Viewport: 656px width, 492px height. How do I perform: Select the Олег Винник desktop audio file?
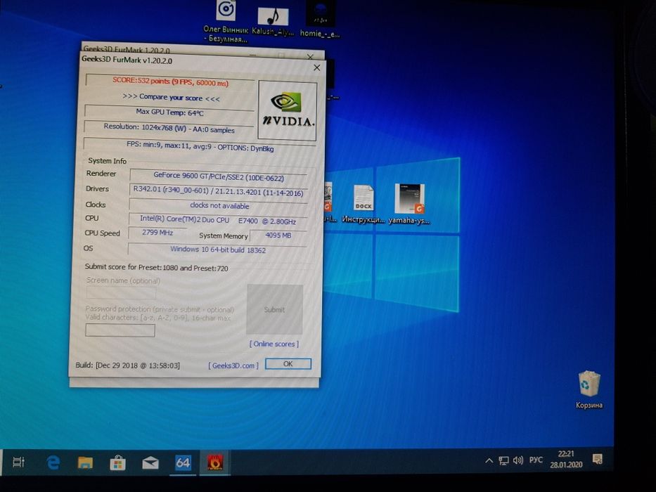(226, 21)
